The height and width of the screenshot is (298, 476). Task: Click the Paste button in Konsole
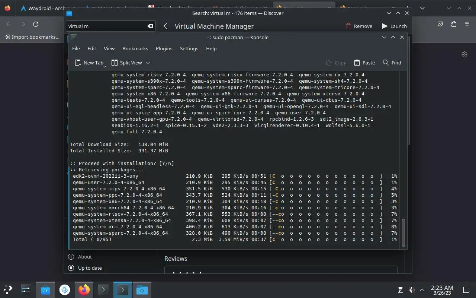pos(364,63)
